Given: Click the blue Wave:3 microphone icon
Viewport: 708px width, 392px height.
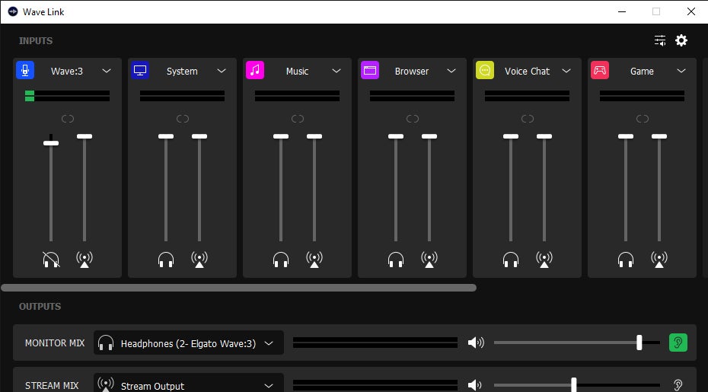Looking at the screenshot, I should (25, 71).
